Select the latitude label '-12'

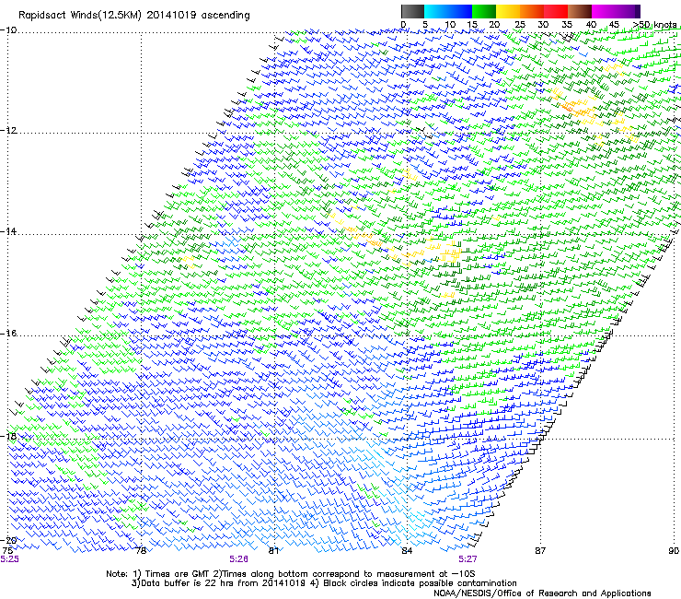point(8,131)
